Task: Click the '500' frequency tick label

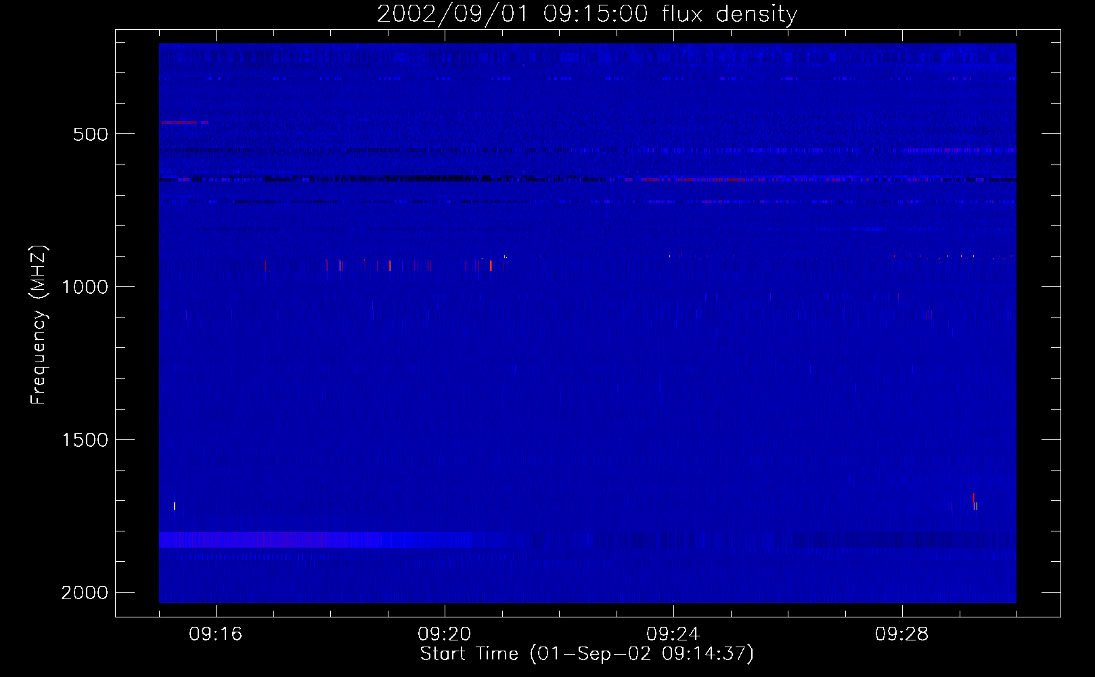Action: (x=91, y=134)
